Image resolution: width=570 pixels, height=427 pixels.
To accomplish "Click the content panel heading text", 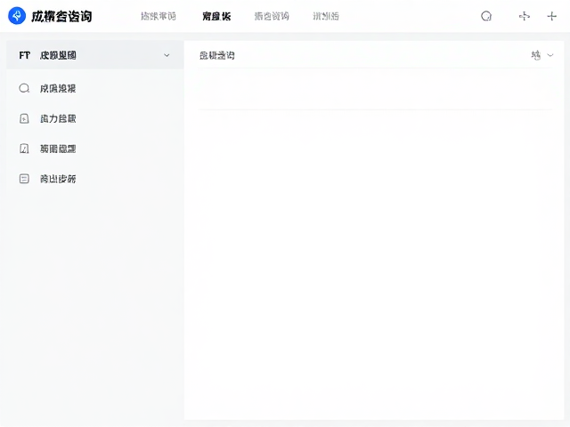I will (217, 55).
